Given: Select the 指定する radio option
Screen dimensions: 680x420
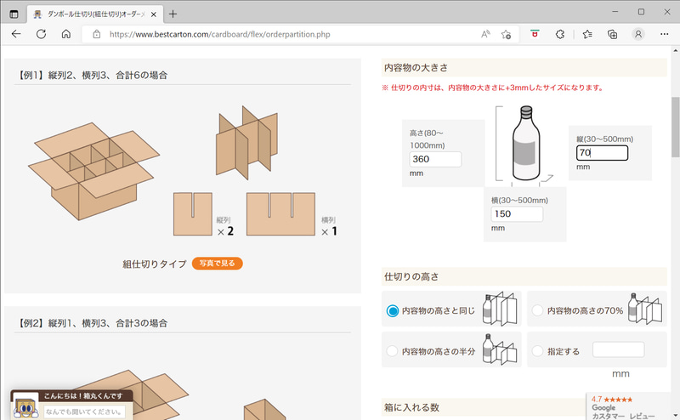Looking at the screenshot, I should click(x=538, y=350).
